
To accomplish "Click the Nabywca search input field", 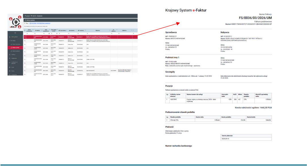I will tap(98, 34).
